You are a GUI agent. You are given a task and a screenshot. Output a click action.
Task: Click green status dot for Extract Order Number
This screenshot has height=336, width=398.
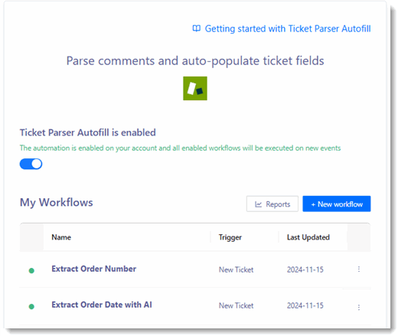point(31,270)
